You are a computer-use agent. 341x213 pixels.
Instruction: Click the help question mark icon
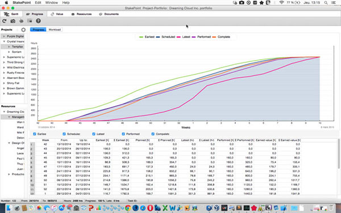(38, 21)
